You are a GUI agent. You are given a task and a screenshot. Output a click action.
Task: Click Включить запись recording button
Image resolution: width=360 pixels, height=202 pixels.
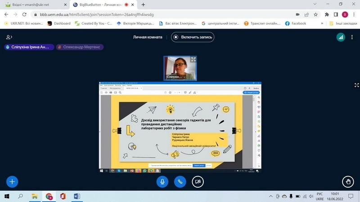tap(193, 37)
